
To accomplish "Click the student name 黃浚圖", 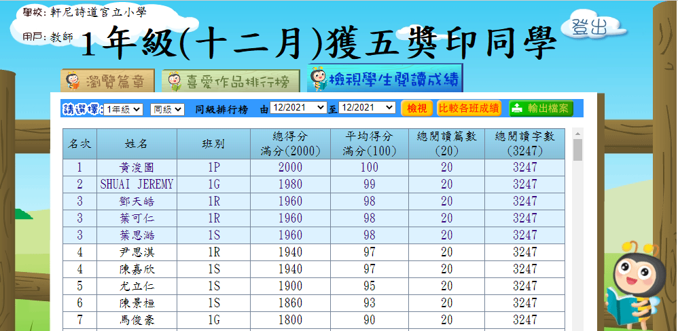I will [137, 168].
